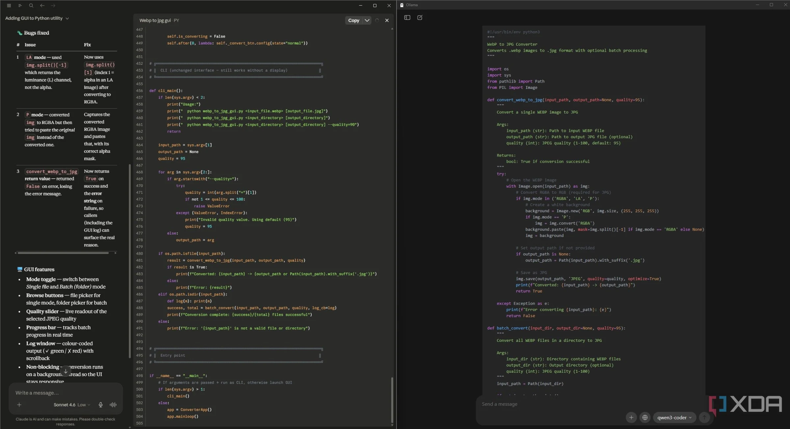Click 'app.mainloop()' on code line 504
Screen dimensions: 790x429
(x=183, y=416)
